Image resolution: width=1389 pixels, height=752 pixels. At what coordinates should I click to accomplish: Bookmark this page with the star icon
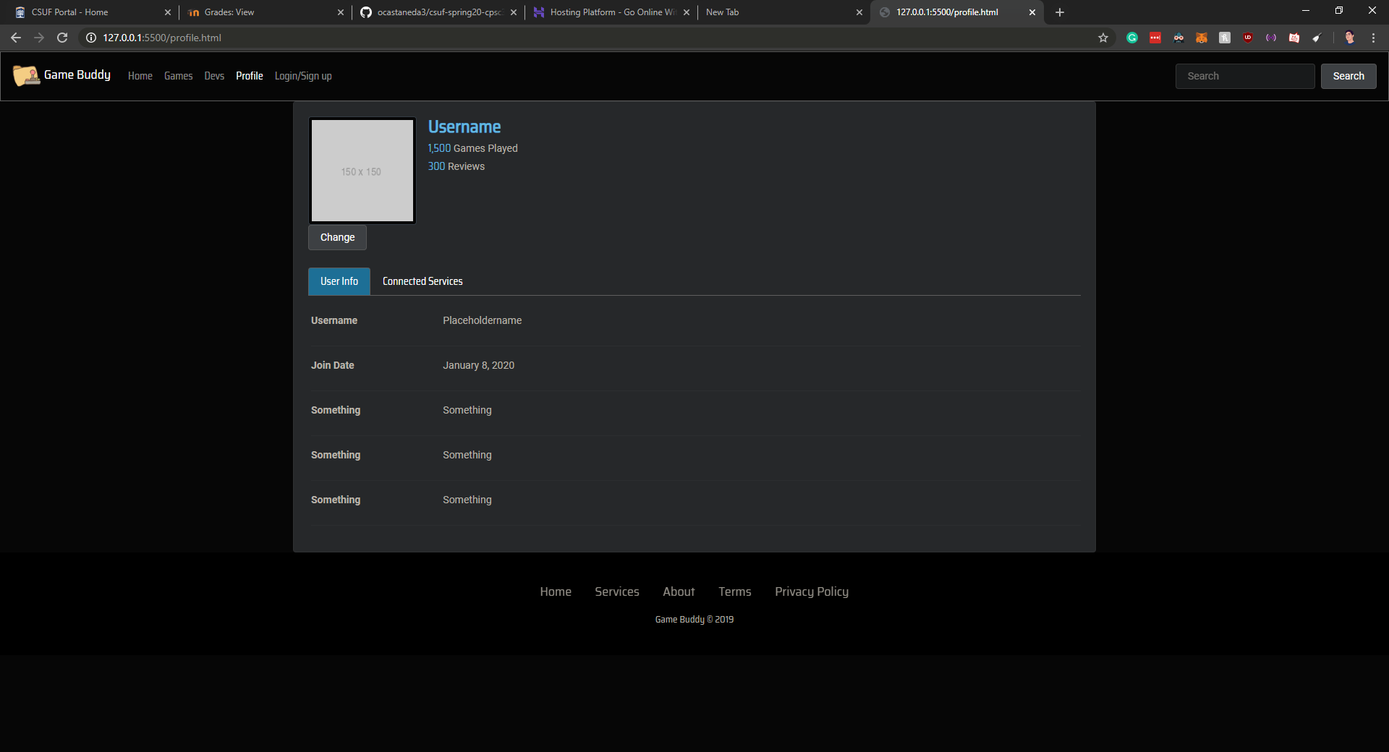[x=1103, y=38]
